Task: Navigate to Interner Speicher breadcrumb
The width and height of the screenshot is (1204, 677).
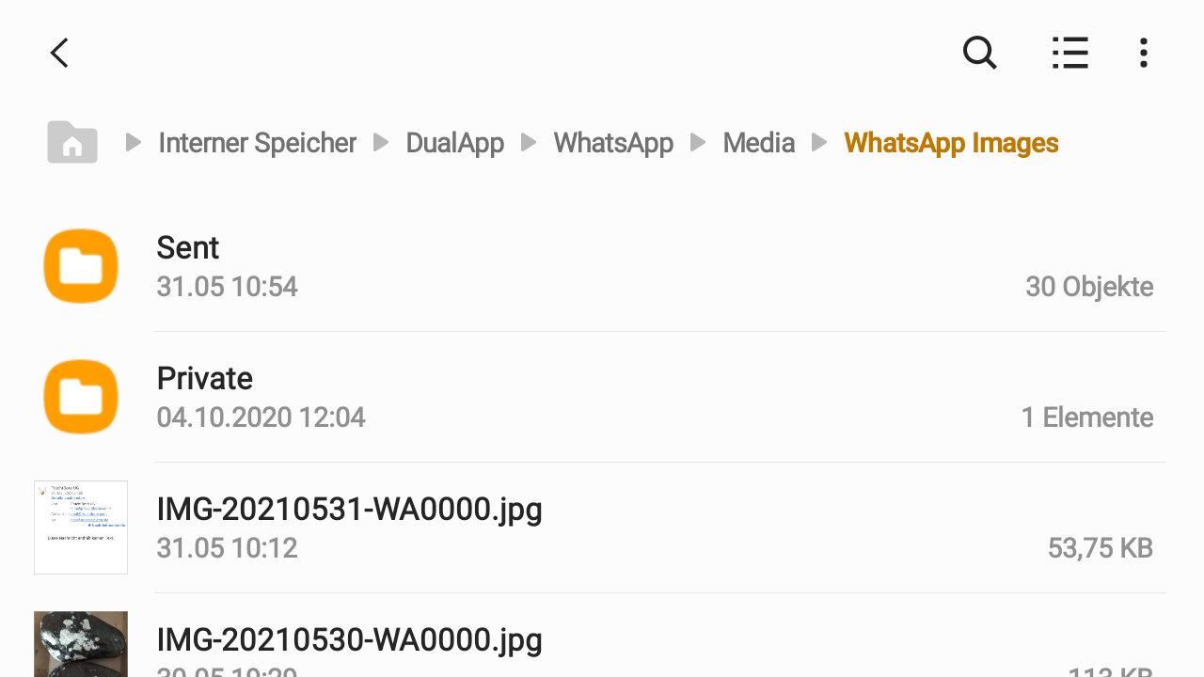Action: [x=257, y=143]
